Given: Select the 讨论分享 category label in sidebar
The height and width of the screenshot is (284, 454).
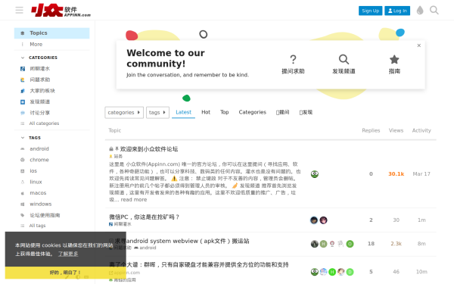Looking at the screenshot, I should click(x=40, y=113).
